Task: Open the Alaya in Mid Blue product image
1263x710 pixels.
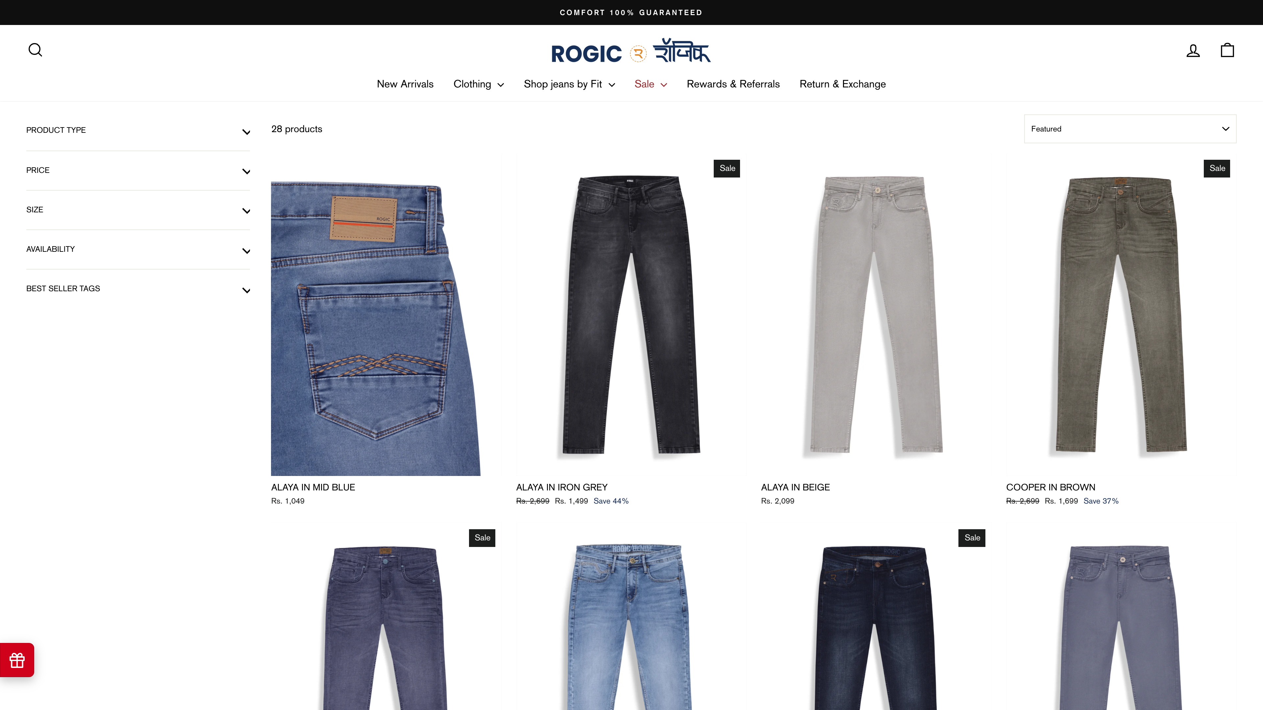Action: tap(376, 328)
